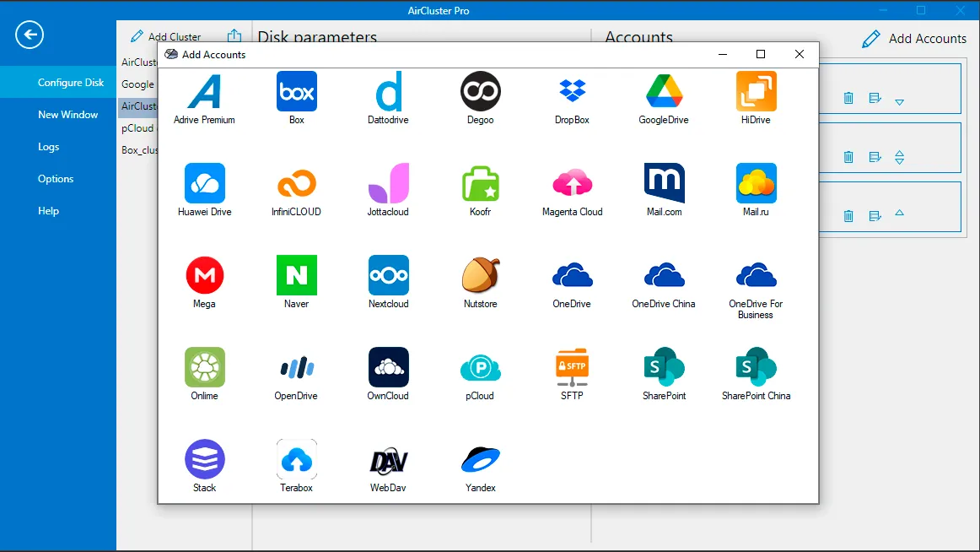Edit the second account entry
980x552 pixels.
point(875,157)
